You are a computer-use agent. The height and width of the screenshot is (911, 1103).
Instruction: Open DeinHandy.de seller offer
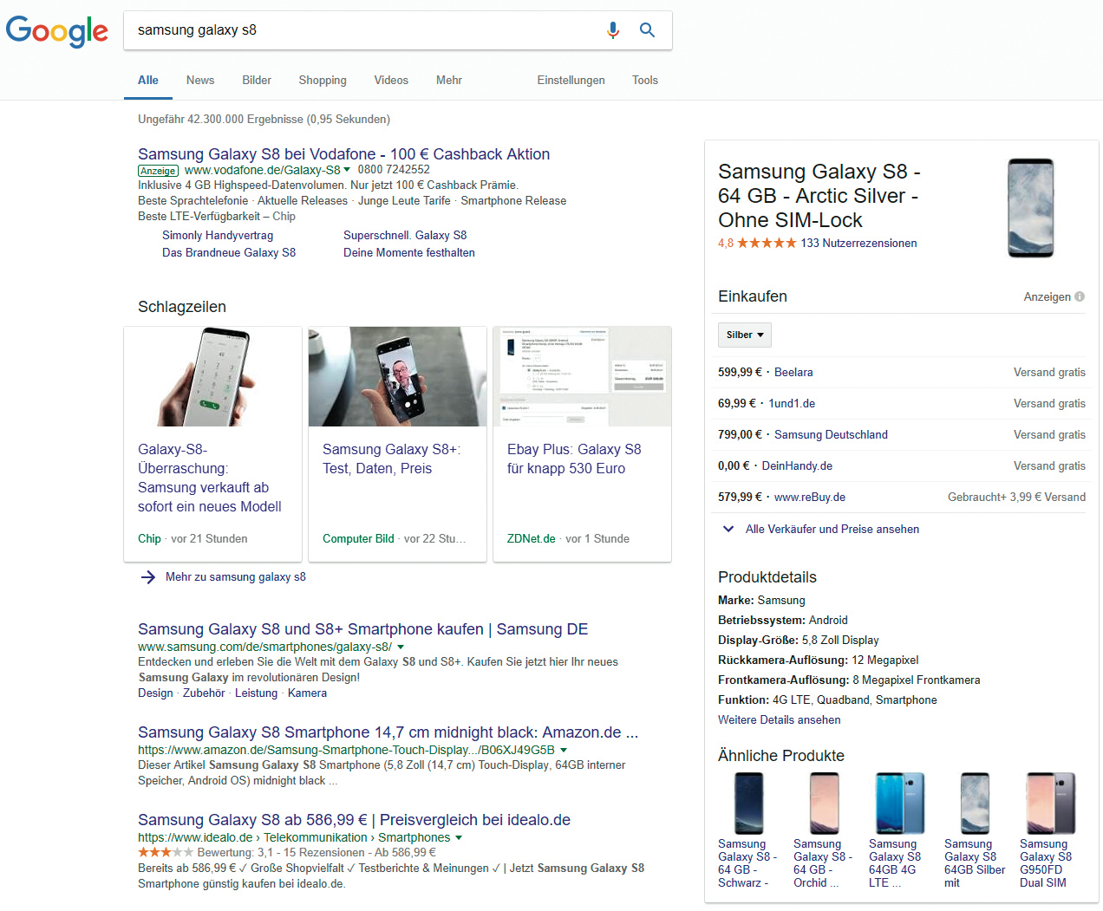797,465
